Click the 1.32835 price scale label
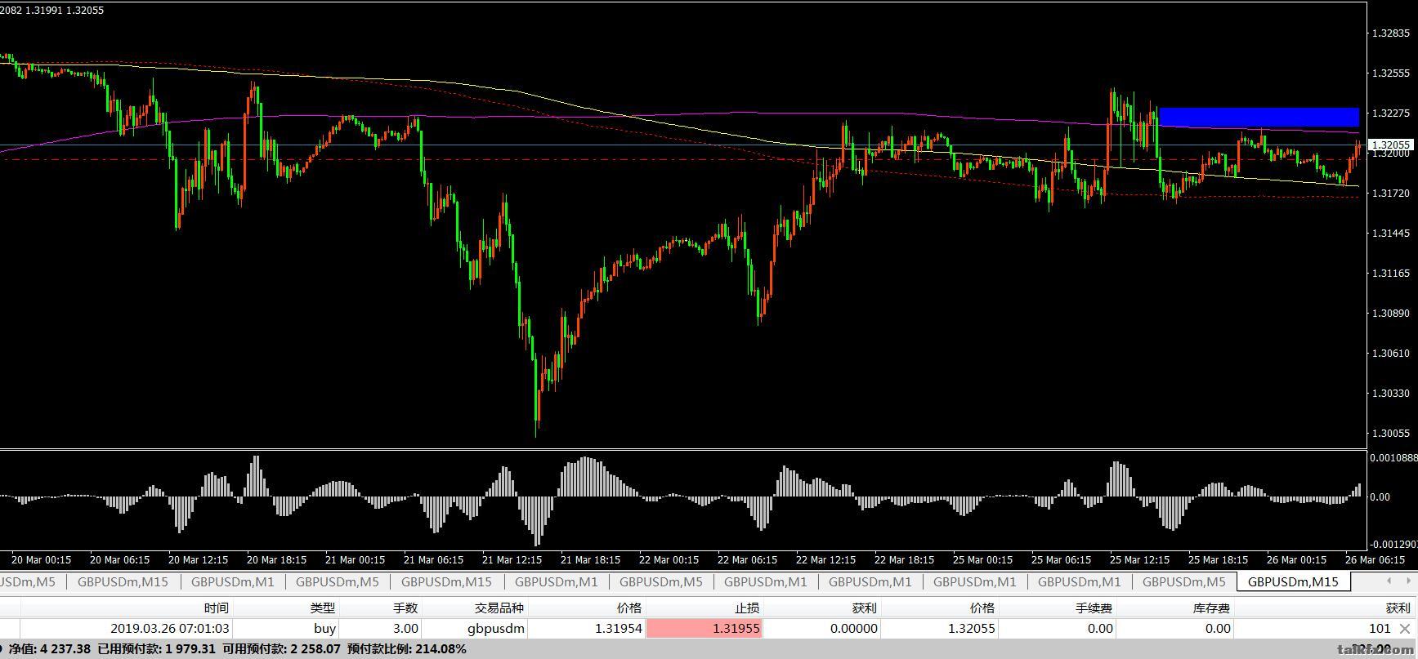Image resolution: width=1418 pixels, height=659 pixels. coord(1391,33)
